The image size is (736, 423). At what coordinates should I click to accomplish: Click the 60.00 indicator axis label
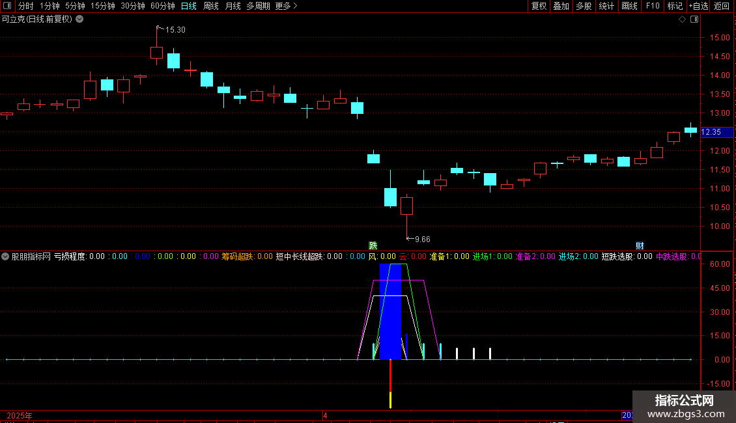click(720, 264)
